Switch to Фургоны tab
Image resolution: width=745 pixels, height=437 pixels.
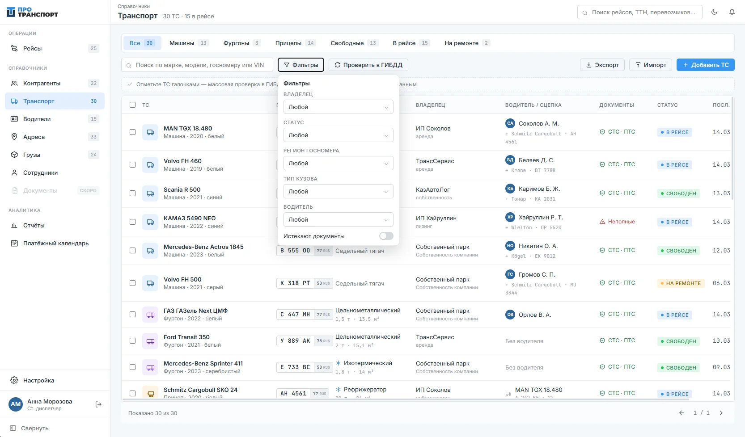(x=242, y=43)
